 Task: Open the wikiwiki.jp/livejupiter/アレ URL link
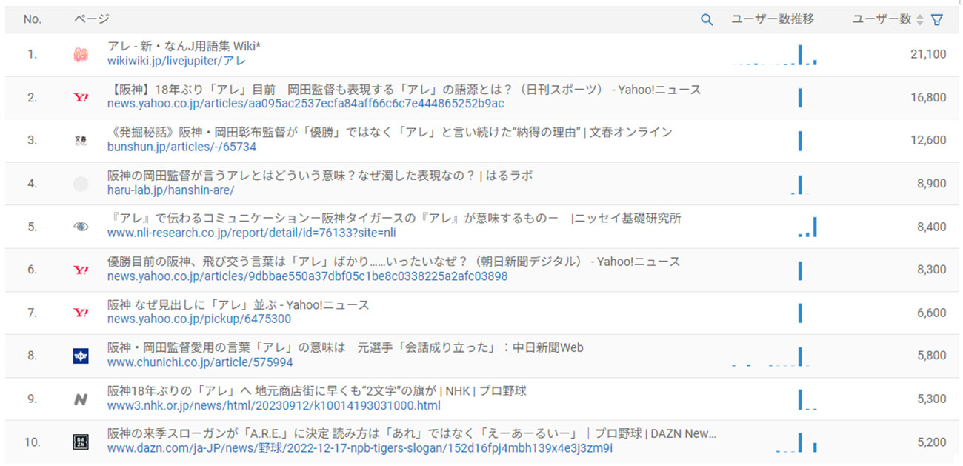coord(176,61)
